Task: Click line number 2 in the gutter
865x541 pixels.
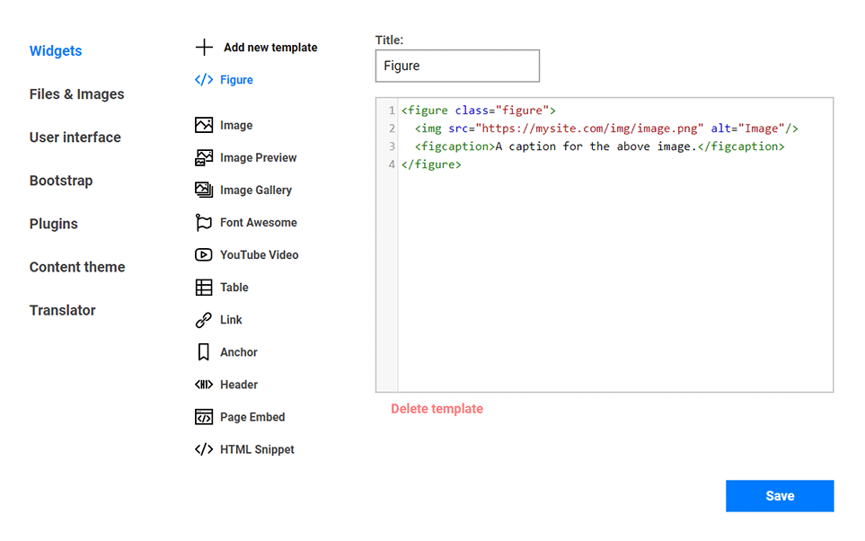Action: point(392,129)
